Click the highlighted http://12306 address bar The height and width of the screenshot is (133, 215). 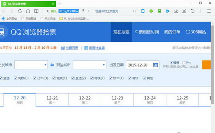click(x=68, y=11)
